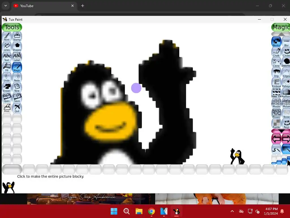Choose the Drip magic effect

pyautogui.click(x=276, y=72)
